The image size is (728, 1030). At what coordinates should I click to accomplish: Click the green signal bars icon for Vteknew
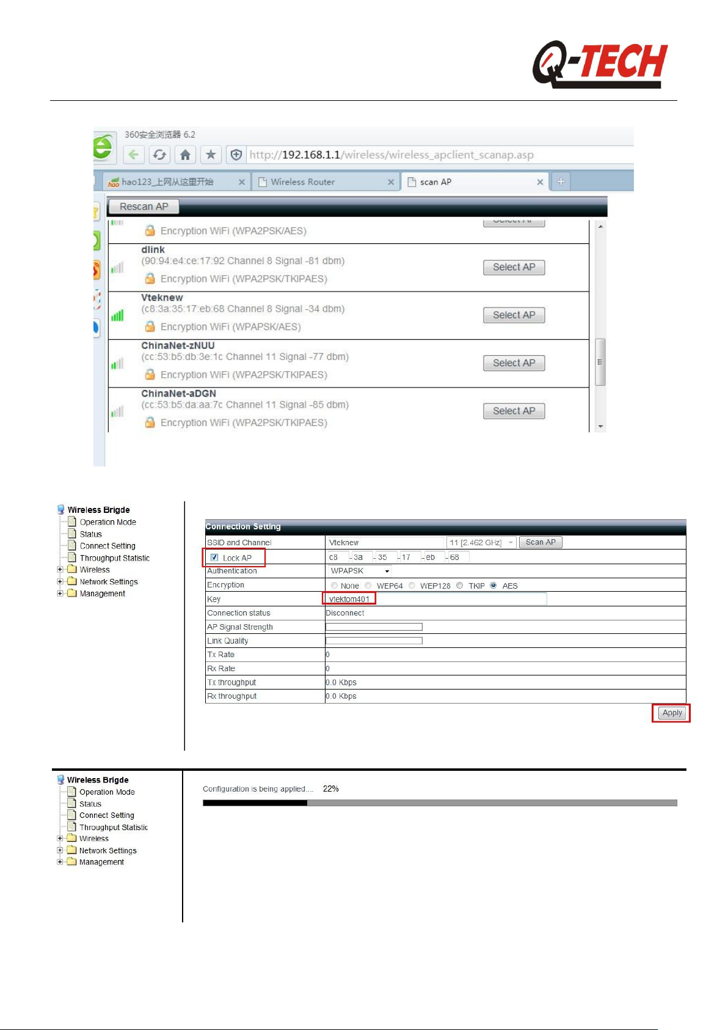(117, 315)
